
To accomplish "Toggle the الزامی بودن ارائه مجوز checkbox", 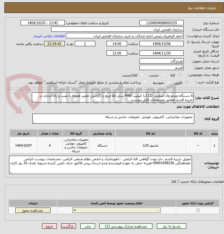I will [198, 210].
